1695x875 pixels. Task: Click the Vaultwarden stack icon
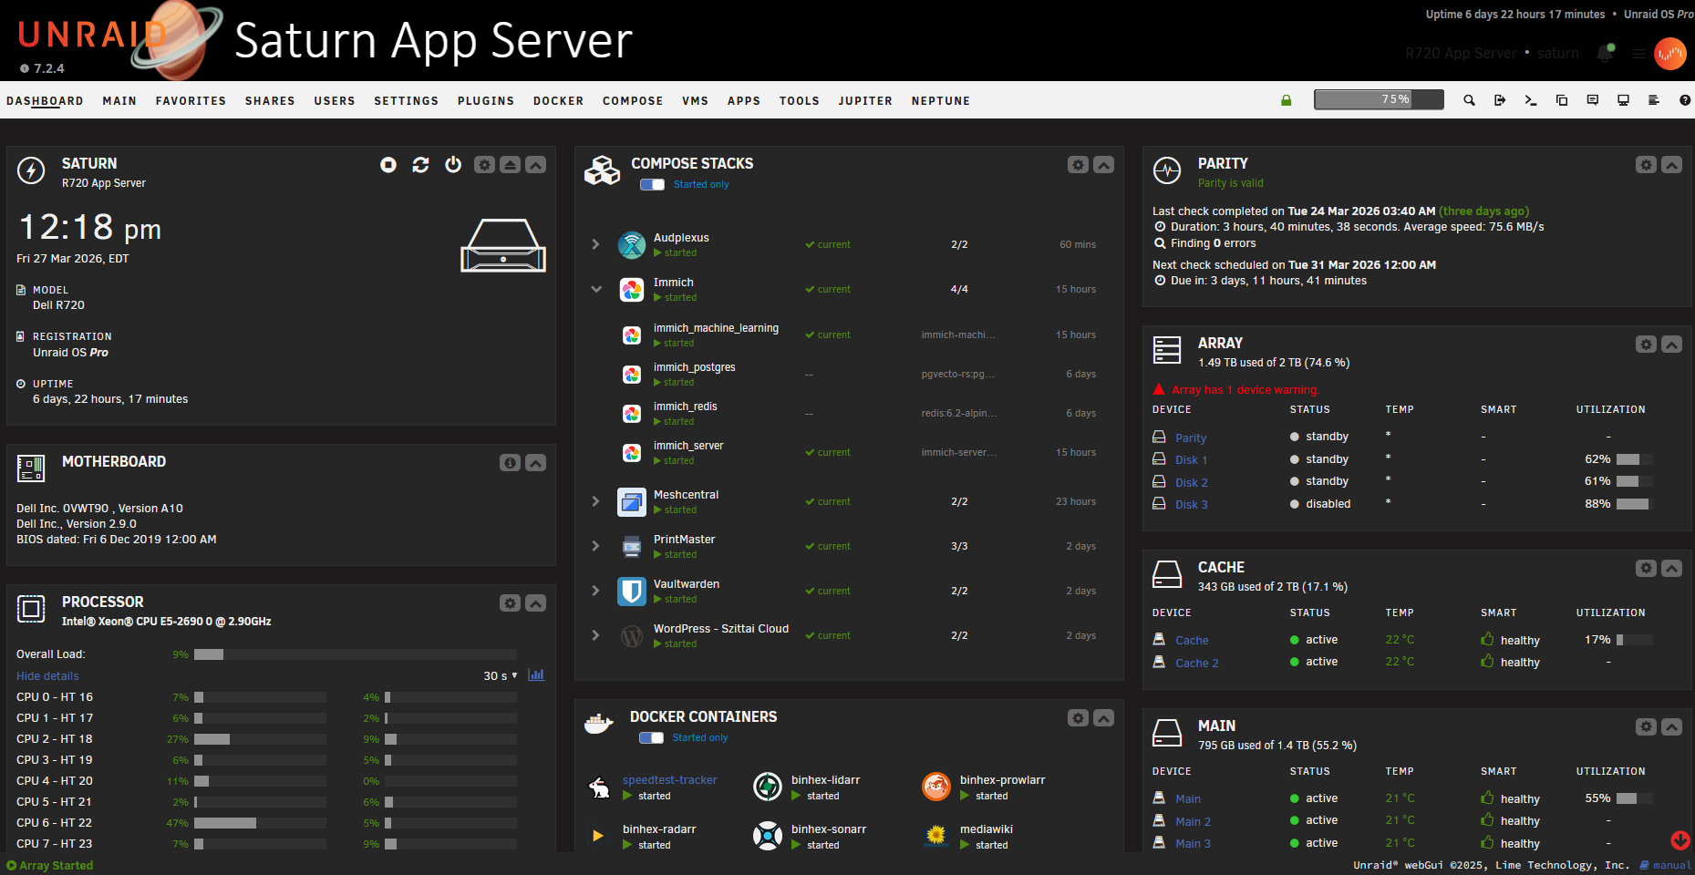pyautogui.click(x=632, y=592)
